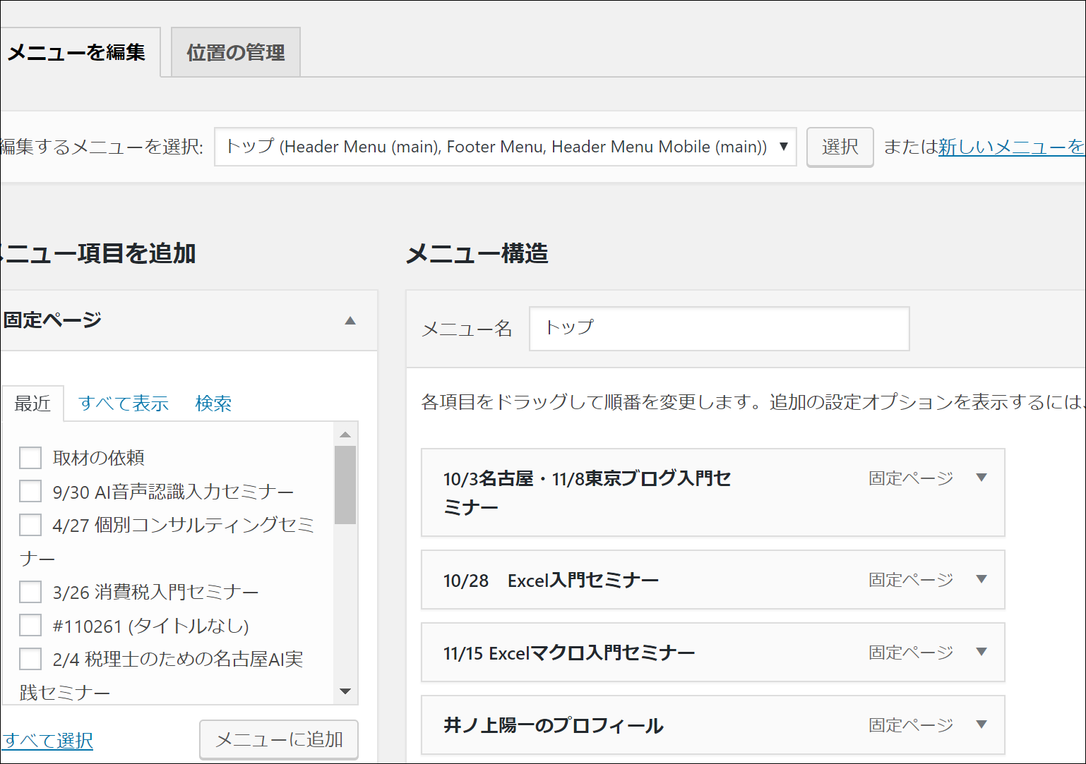The width and height of the screenshot is (1086, 764).
Task: Click the 3/26 消費税入門セミナー page label
Action: click(x=156, y=592)
